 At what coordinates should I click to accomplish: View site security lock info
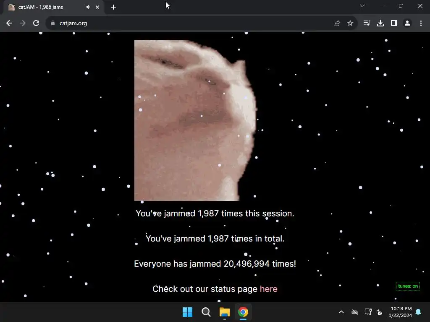[53, 23]
